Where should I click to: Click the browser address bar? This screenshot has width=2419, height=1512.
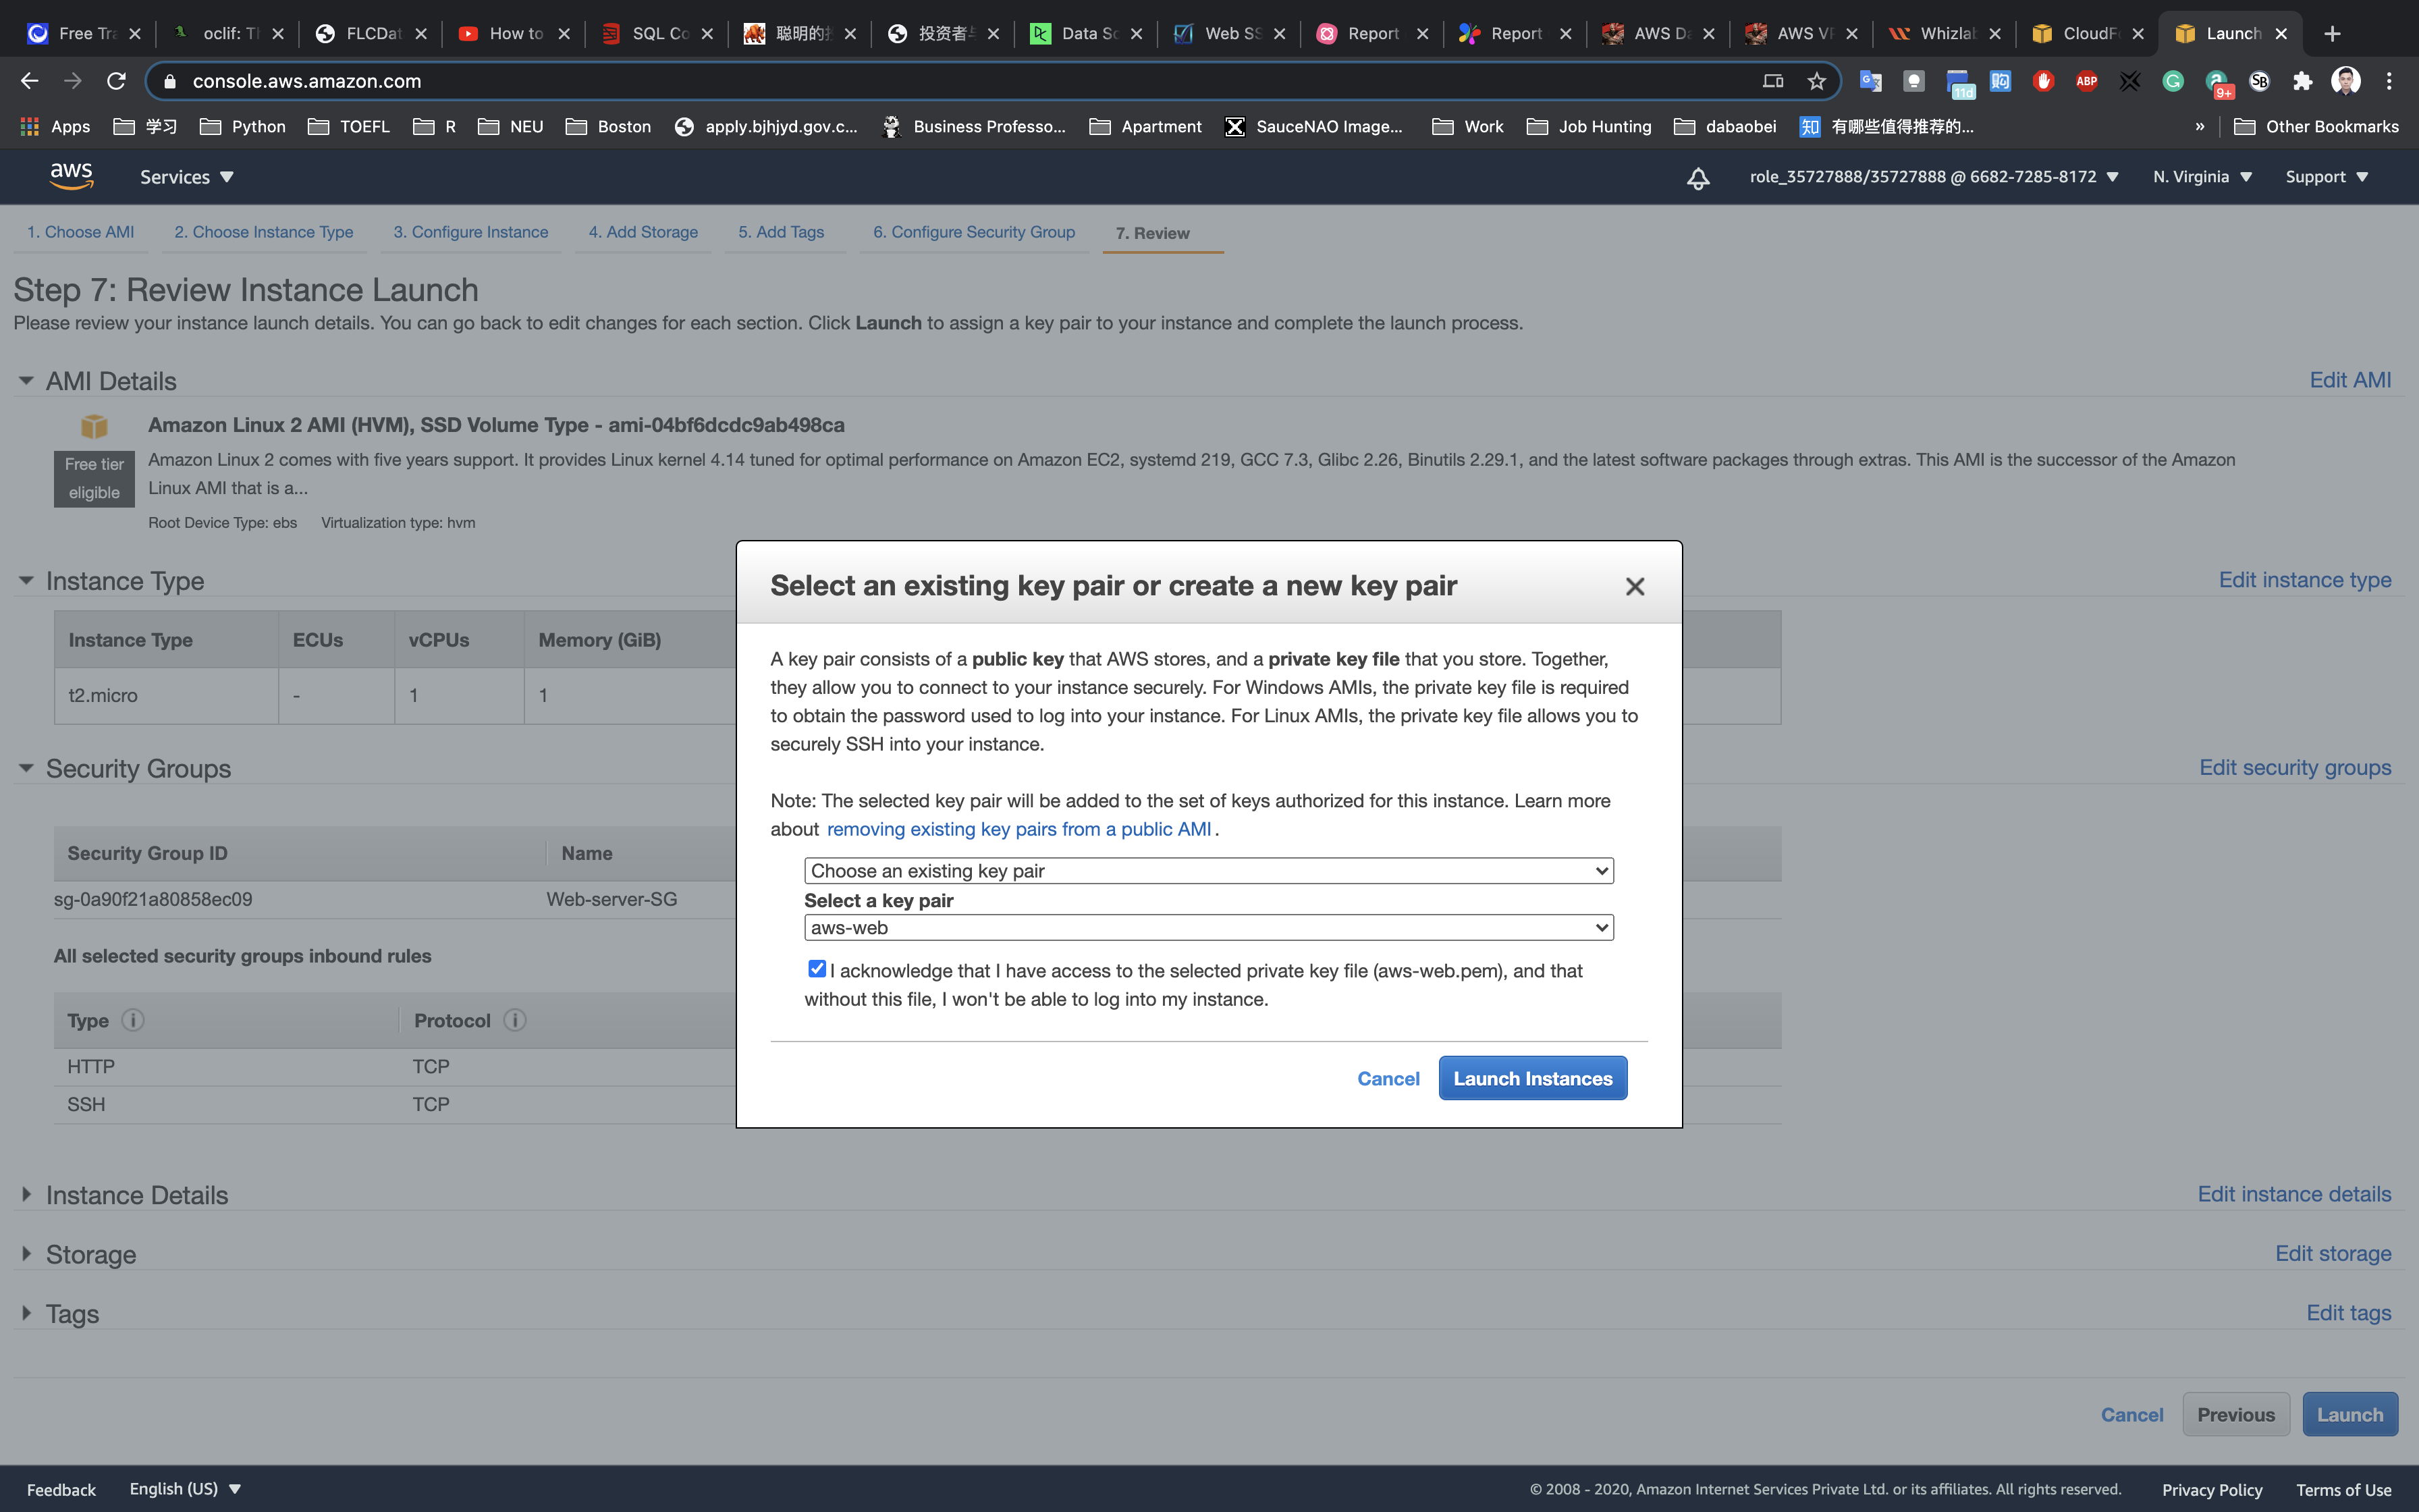pos(900,81)
